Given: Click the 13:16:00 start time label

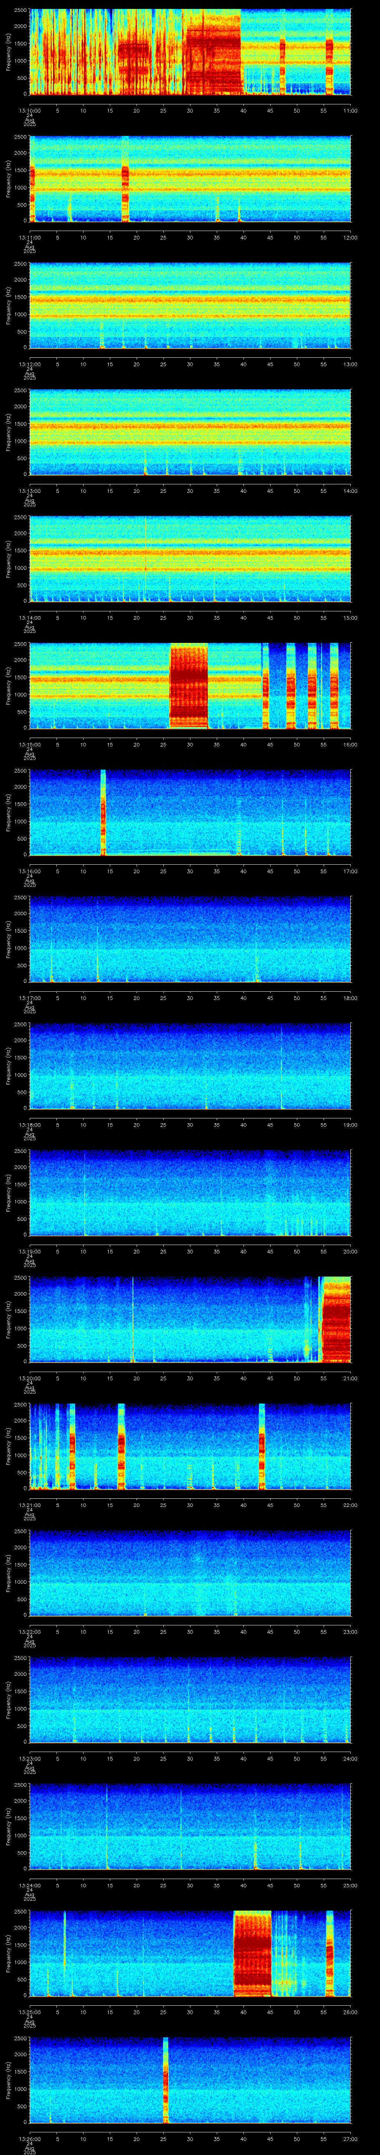Looking at the screenshot, I should tap(29, 871).
